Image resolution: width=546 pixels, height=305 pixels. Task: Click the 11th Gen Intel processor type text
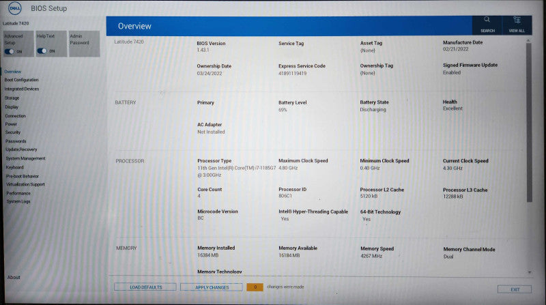coord(236,172)
